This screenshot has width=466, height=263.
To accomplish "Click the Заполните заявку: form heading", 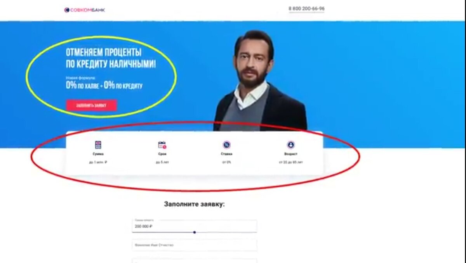I will coord(194,204).
